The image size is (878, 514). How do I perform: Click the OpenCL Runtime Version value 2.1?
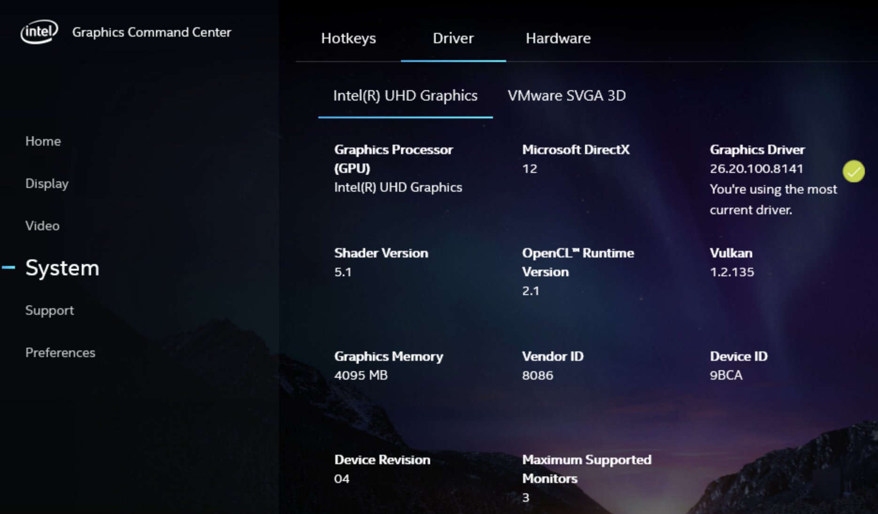tap(531, 291)
